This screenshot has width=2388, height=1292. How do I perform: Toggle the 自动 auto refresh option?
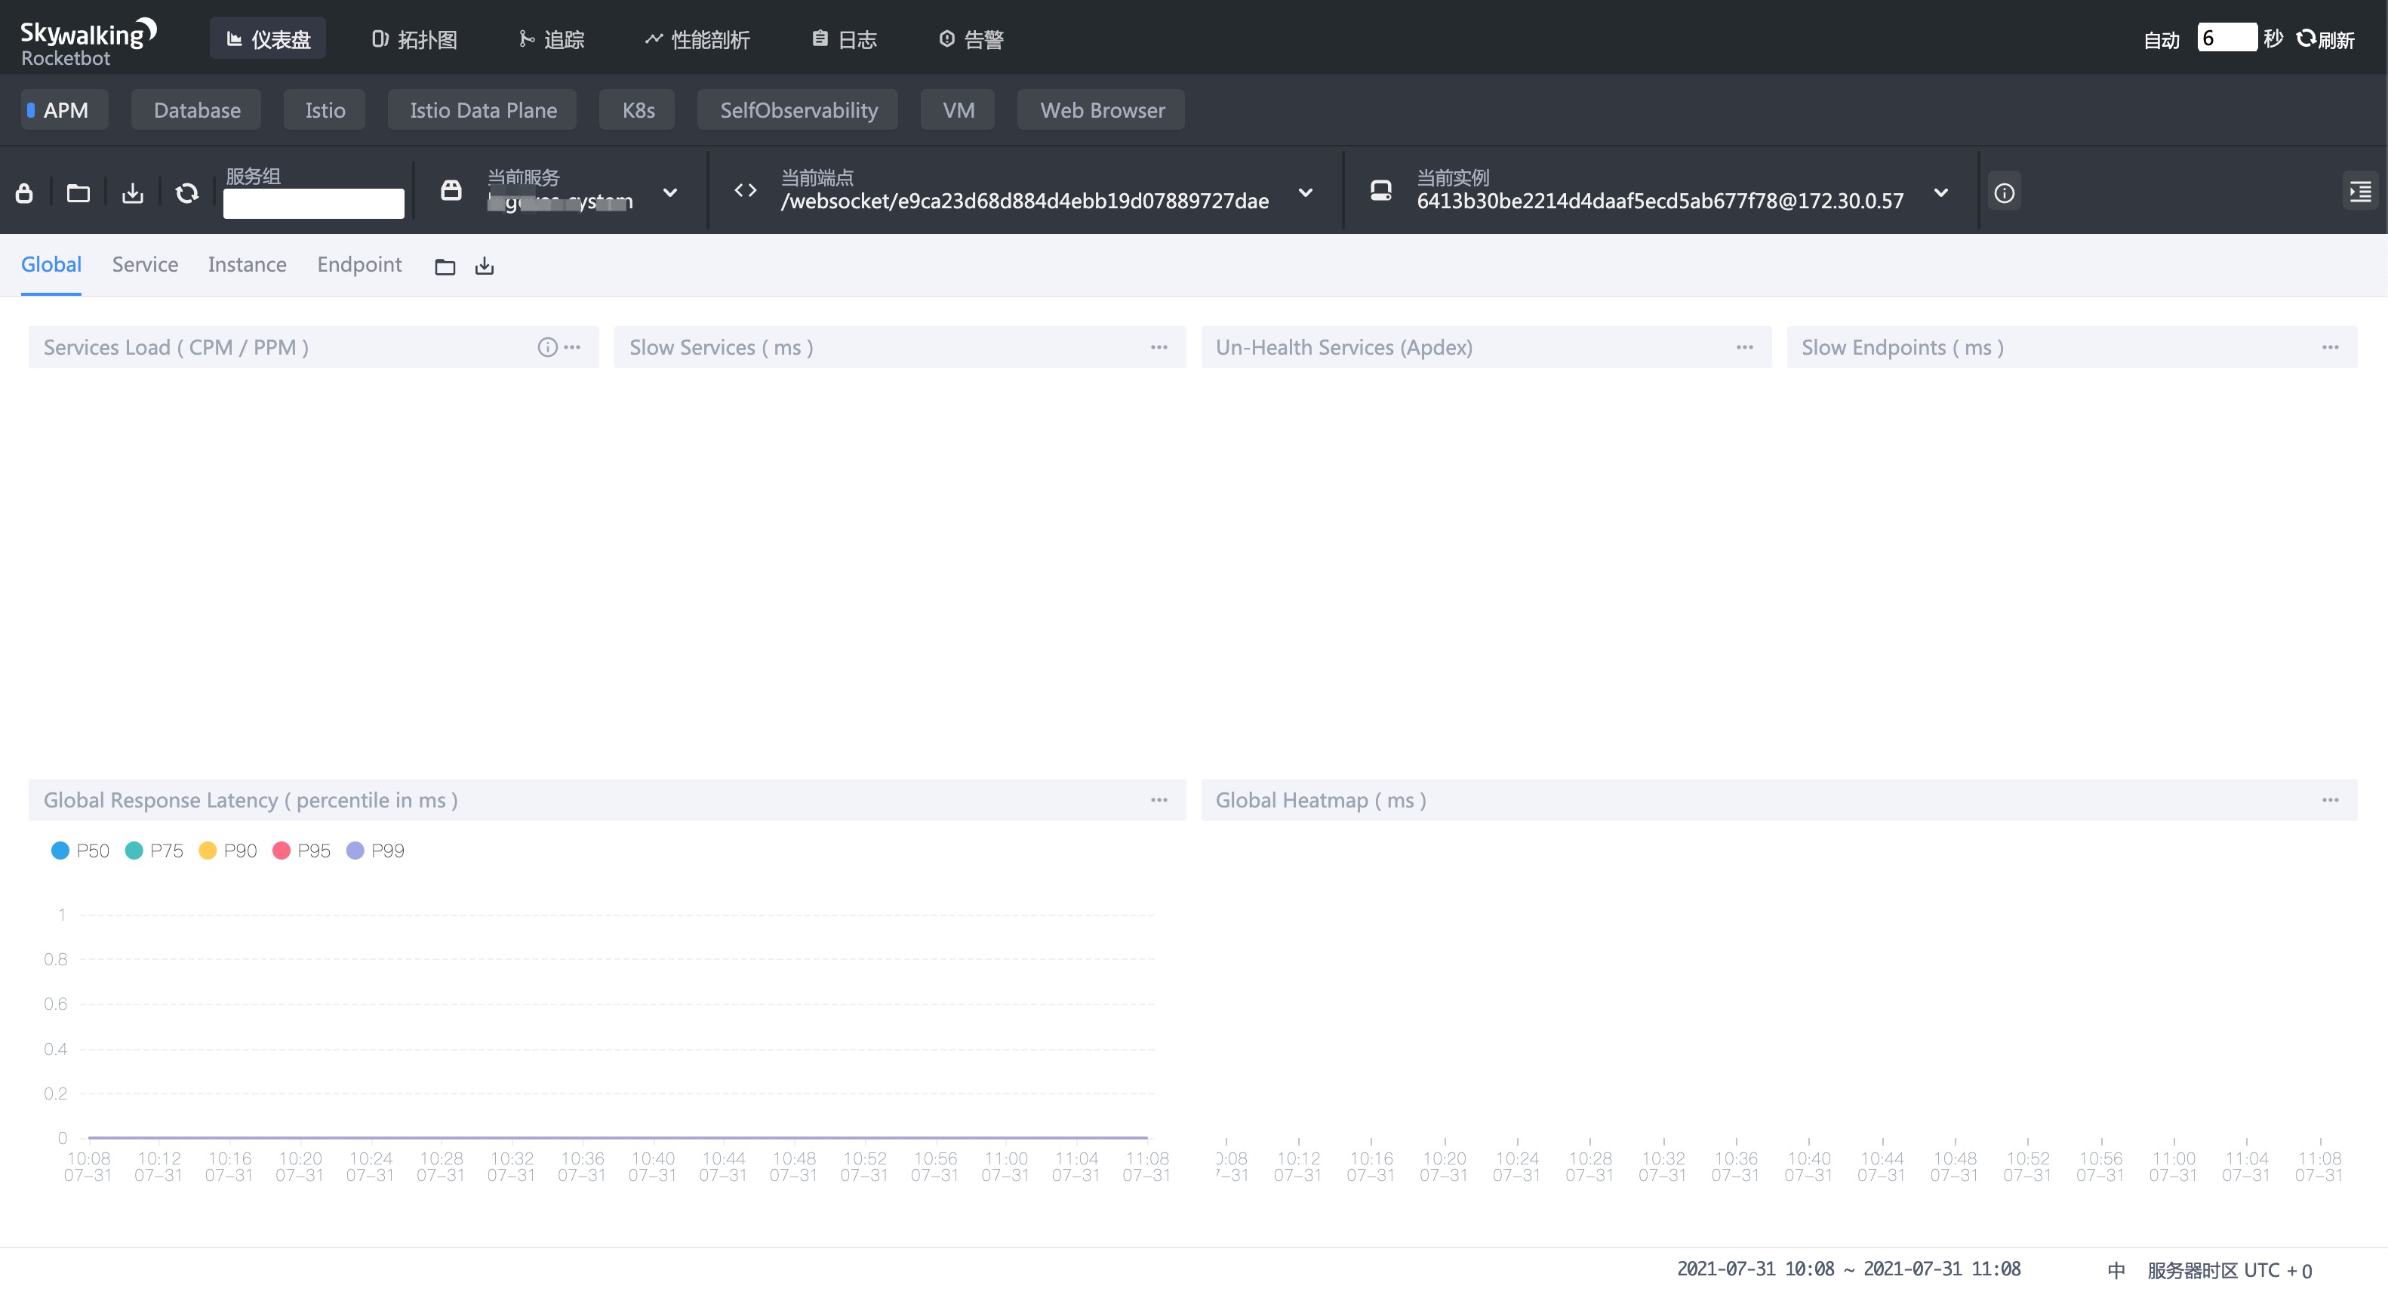[x=2161, y=40]
